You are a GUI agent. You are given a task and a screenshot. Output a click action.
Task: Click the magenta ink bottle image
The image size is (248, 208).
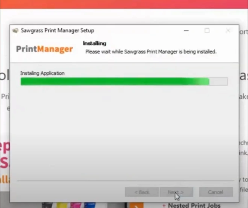click(77, 205)
